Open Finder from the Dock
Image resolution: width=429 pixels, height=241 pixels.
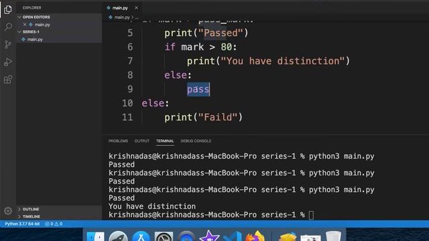95,236
